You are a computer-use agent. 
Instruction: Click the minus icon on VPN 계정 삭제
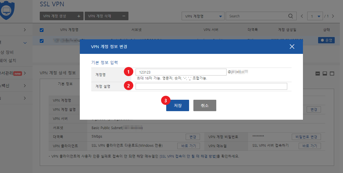tap(124, 16)
